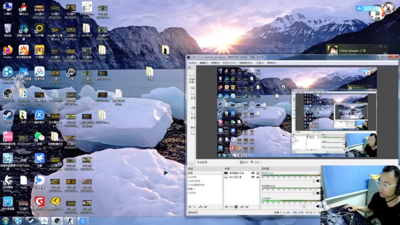Select the LogMeIn Hamachi desktop shortcut

click(8, 74)
